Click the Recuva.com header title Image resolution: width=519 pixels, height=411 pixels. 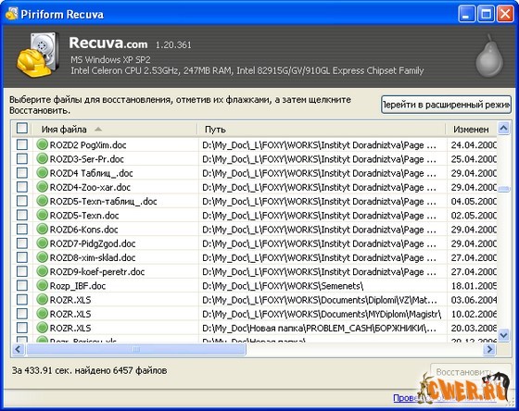coord(108,43)
